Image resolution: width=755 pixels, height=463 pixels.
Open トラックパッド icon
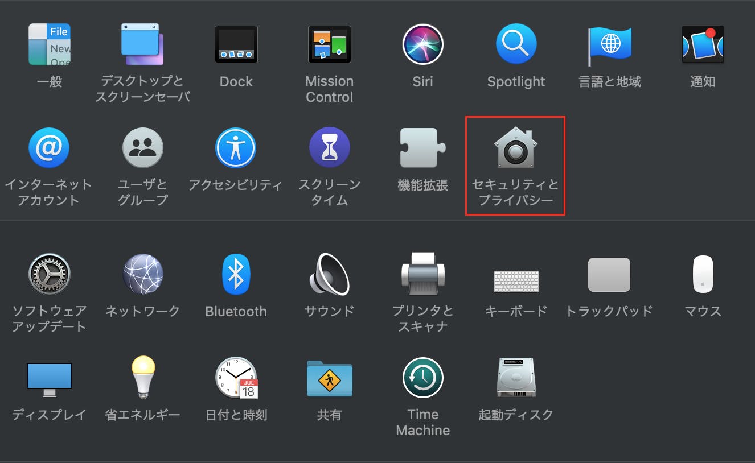pos(609,275)
